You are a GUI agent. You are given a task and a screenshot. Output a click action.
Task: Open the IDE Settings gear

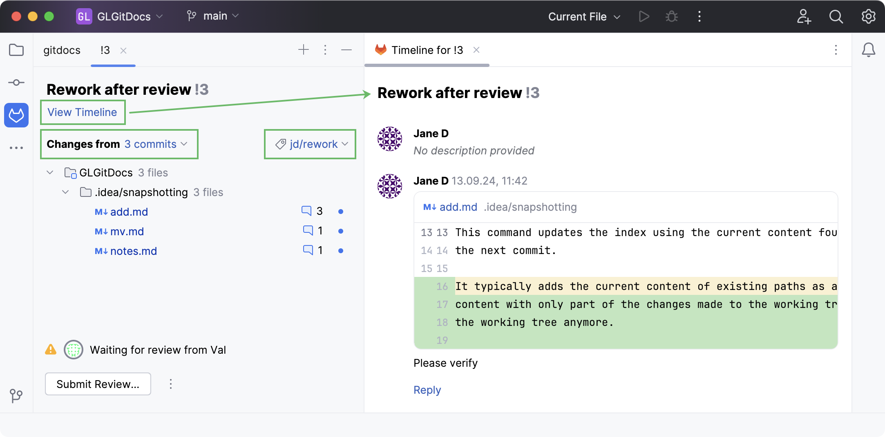click(x=868, y=16)
